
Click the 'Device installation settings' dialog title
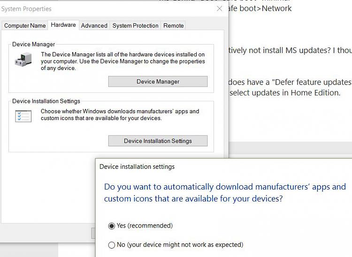(137, 166)
